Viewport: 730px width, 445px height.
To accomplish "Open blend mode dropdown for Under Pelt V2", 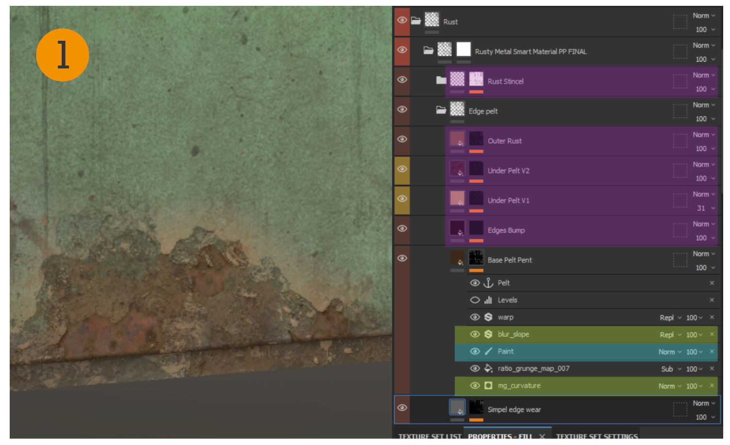I will pos(704,165).
